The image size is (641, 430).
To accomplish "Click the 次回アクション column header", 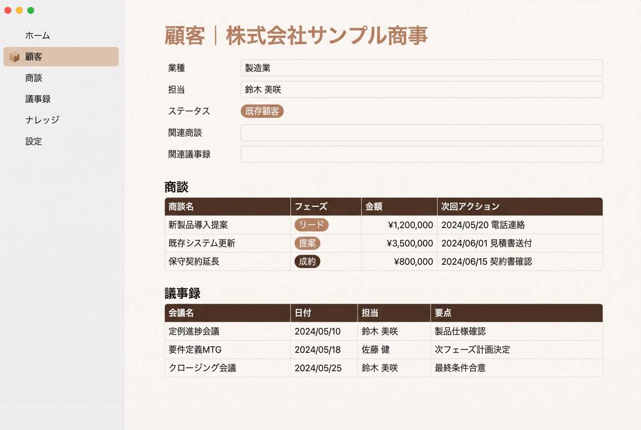I will pyautogui.click(x=520, y=206).
